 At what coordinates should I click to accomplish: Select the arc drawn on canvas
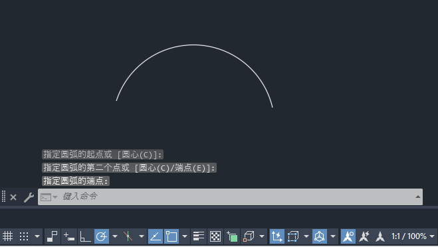coord(193,44)
